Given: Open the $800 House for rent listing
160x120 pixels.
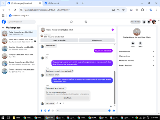Looking at the screenshot, I should [54, 37].
